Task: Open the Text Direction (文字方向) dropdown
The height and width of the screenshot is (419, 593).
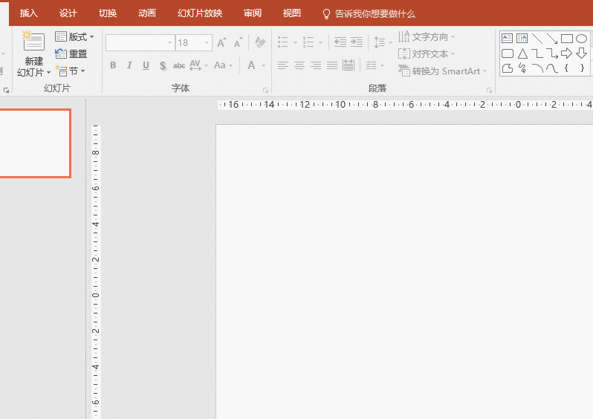Action: [427, 36]
